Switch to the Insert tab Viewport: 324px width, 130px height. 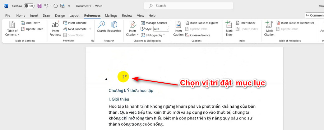[x=34, y=16]
